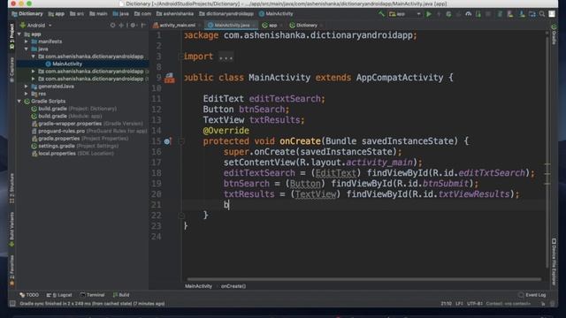Open the Device File Explorer side tab

(x=555, y=261)
